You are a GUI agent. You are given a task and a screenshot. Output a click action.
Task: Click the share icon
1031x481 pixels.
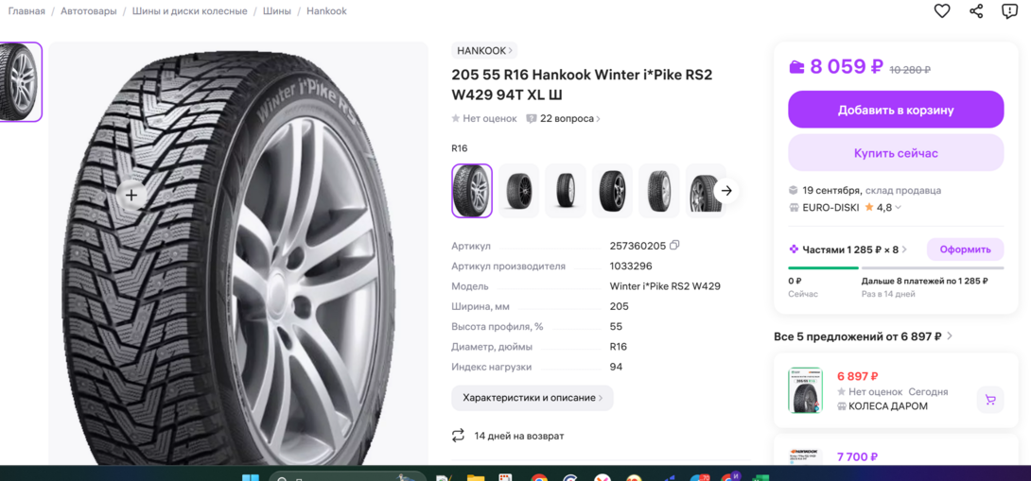pyautogui.click(x=976, y=11)
